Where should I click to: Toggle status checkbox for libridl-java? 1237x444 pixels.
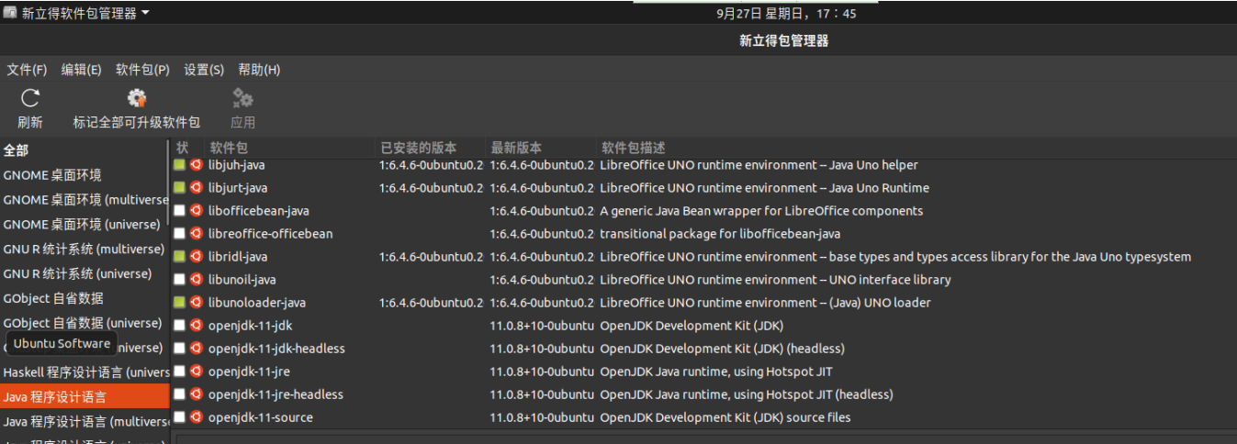pyautogui.click(x=179, y=257)
